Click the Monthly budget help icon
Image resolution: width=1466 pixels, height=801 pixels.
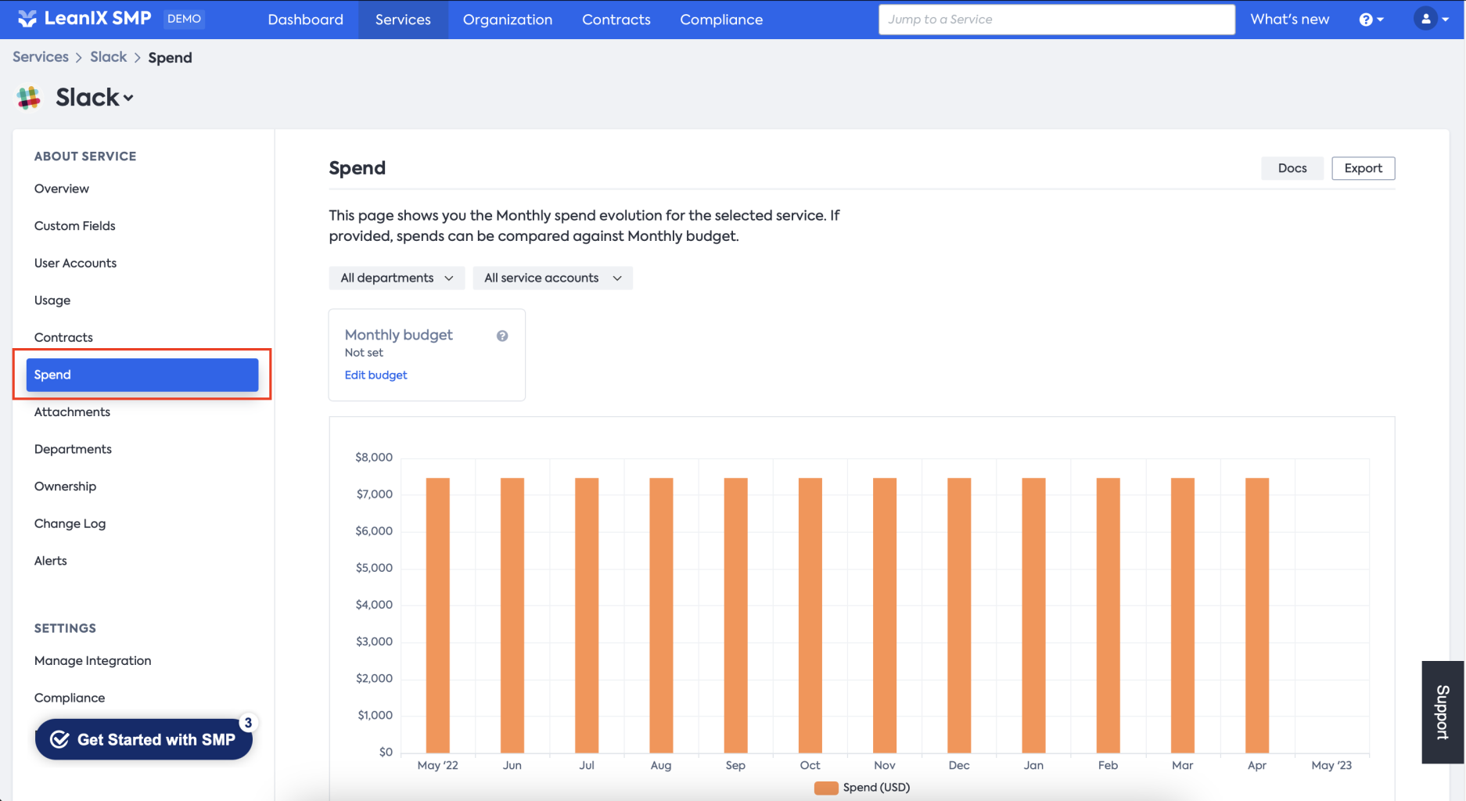pyautogui.click(x=502, y=336)
